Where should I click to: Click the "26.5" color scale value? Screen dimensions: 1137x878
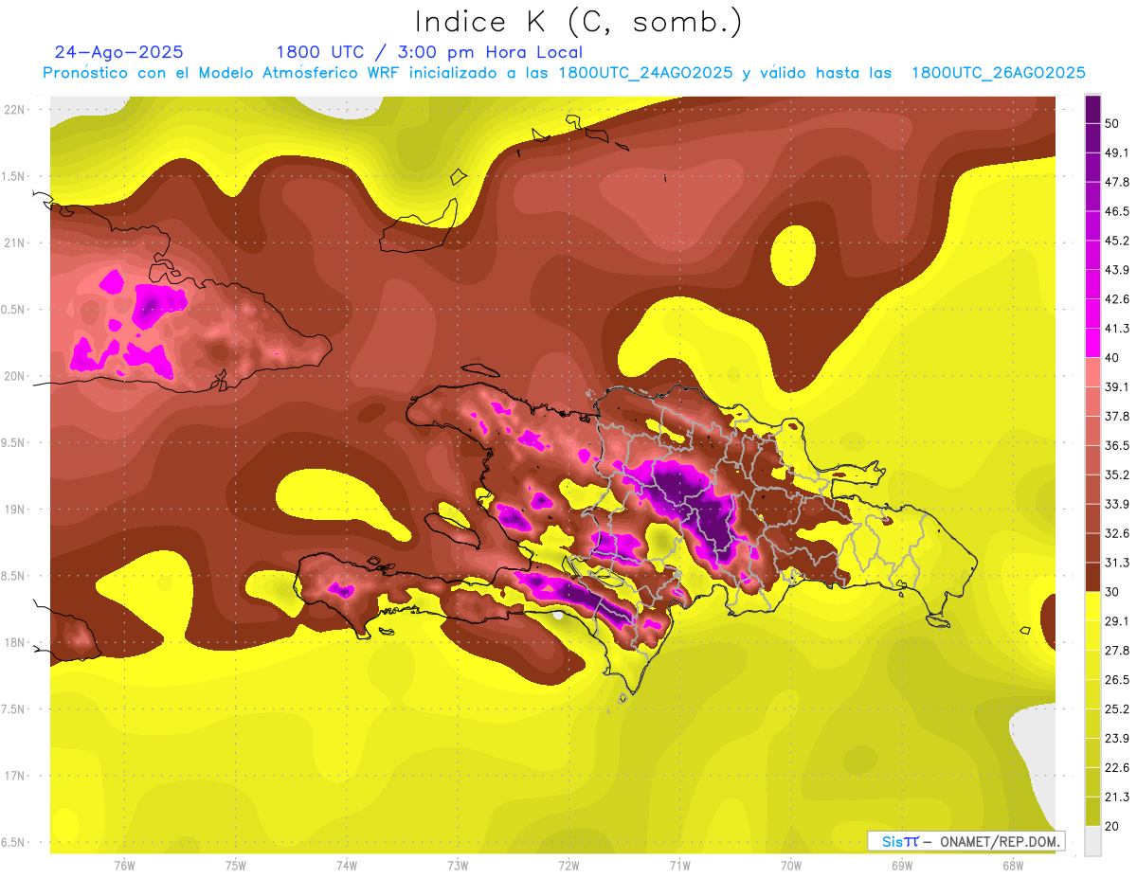pyautogui.click(x=1116, y=679)
